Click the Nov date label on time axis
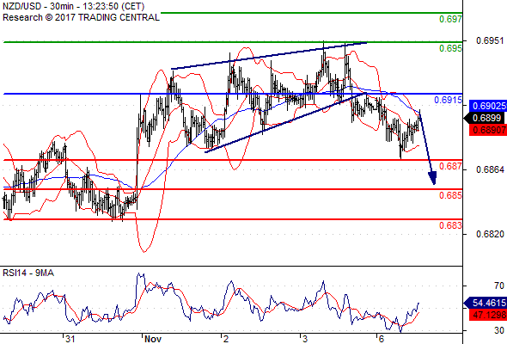The image size is (507, 344). click(x=153, y=339)
